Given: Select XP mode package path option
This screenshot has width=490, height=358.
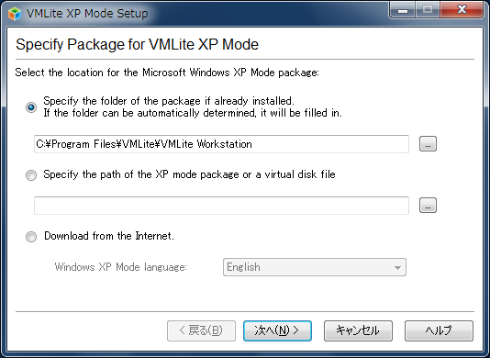Looking at the screenshot, I should point(31,174).
